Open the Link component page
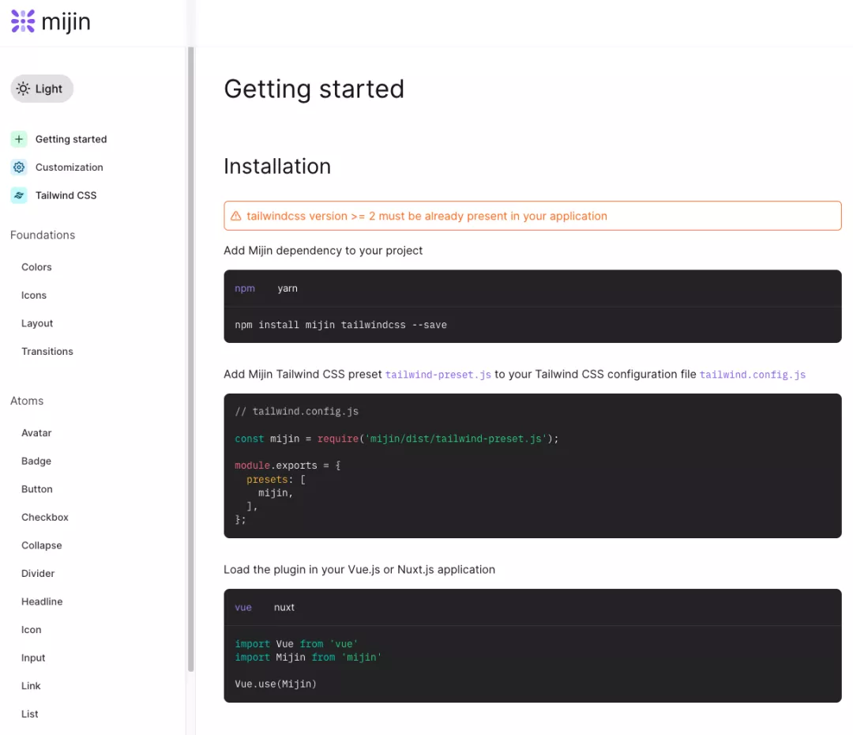 (x=31, y=686)
